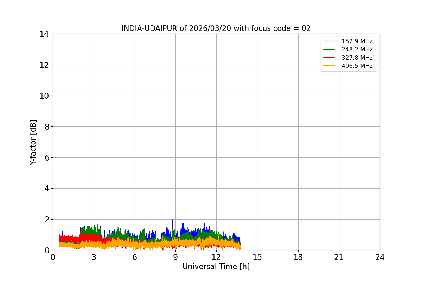Viewport: 422px width, 281px height.
Task: Click the x-axis tick label 24
Action: point(380,257)
